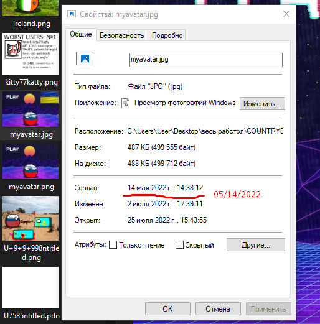Image resolution: width=320 pixels, height=324 pixels.
Task: Click the Отмена button
Action: (x=218, y=309)
